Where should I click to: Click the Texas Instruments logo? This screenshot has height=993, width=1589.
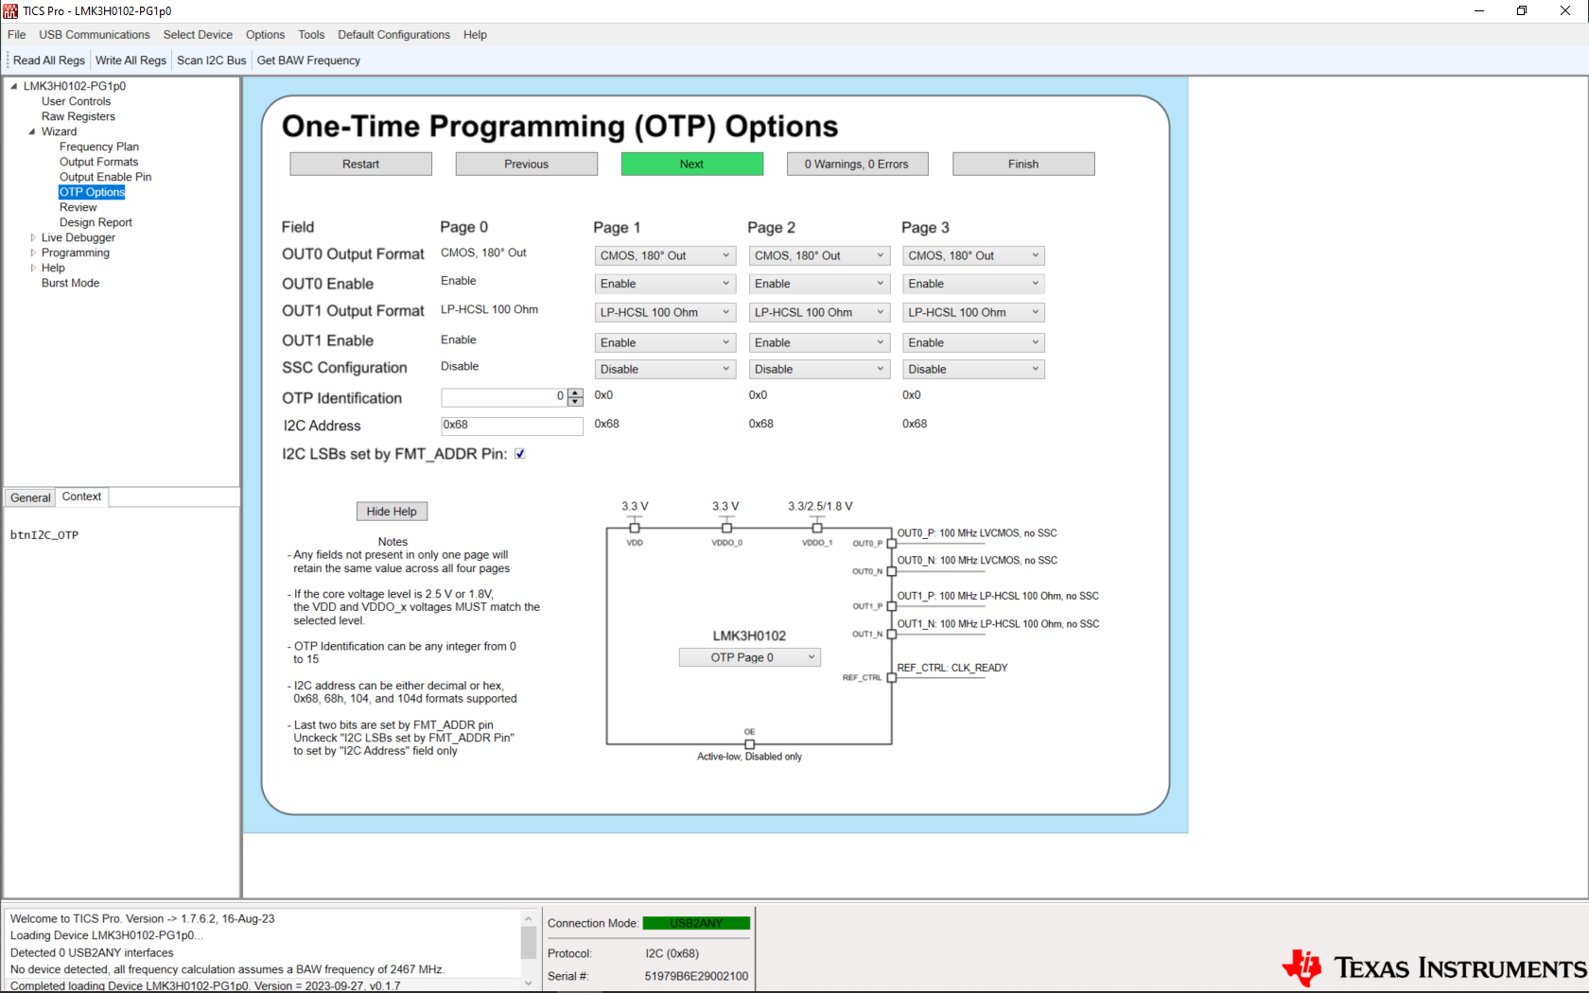pyautogui.click(x=1434, y=967)
